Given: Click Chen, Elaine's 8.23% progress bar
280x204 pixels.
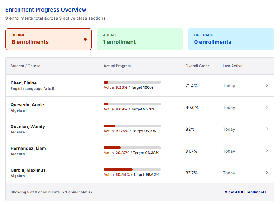Looking at the screenshot, I should click(x=132, y=82).
